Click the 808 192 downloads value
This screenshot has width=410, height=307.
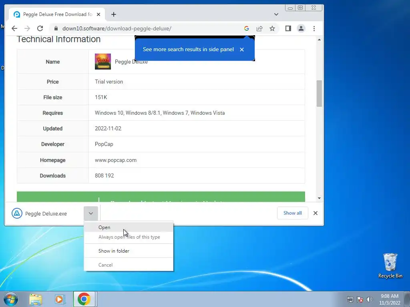105,175
